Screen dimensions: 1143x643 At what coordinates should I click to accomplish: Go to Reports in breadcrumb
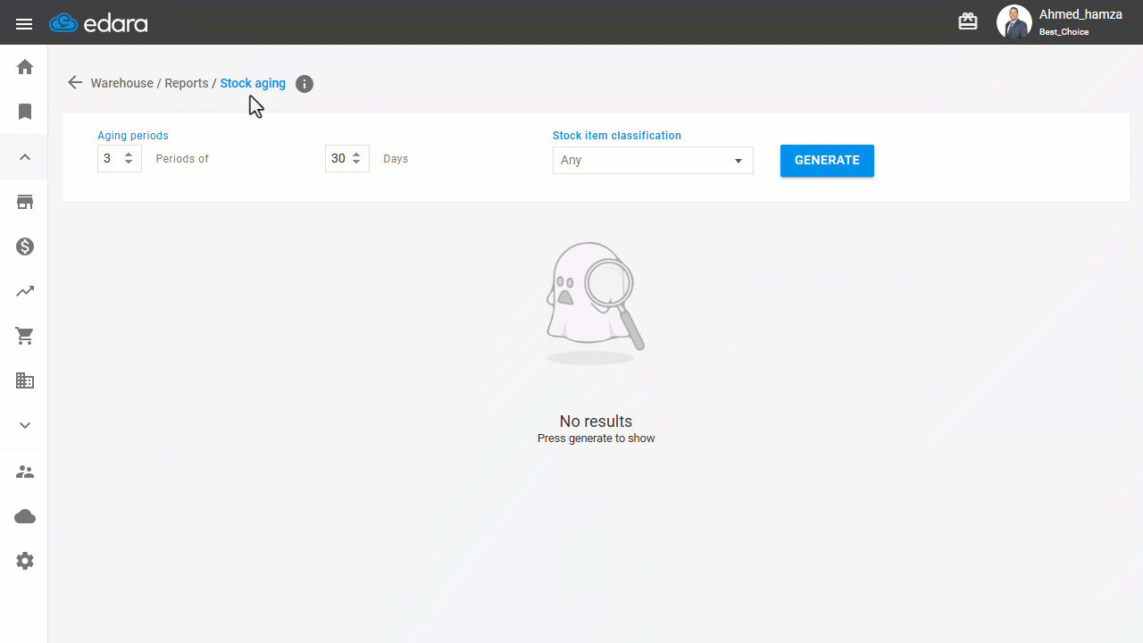[x=186, y=83]
